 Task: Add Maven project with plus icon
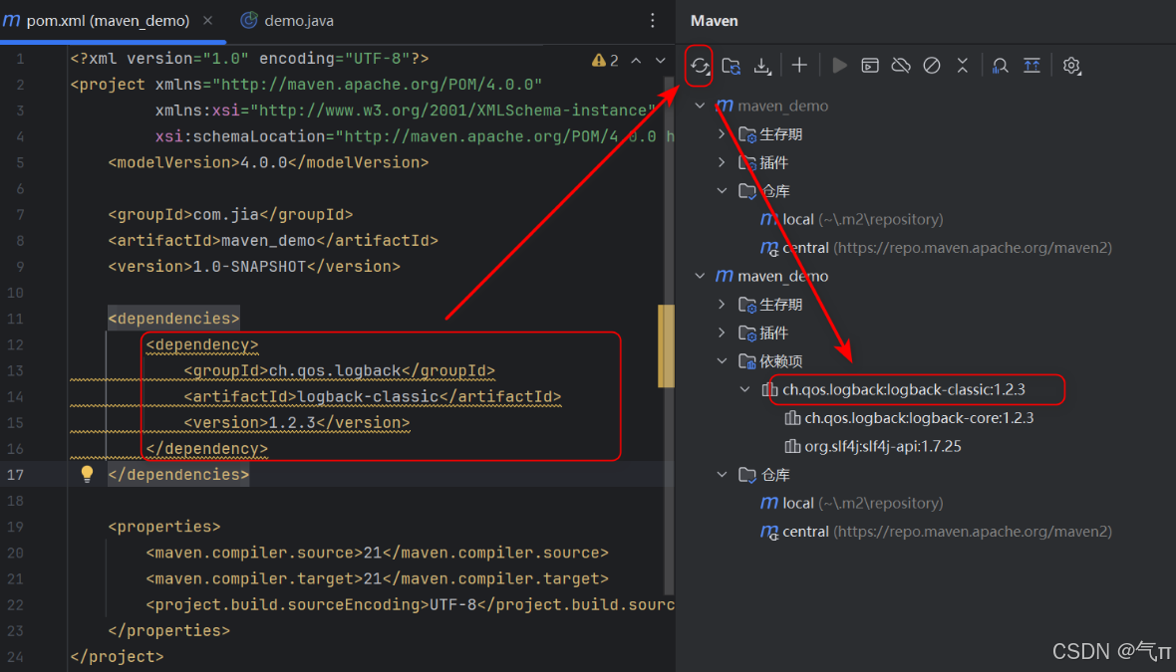(799, 66)
